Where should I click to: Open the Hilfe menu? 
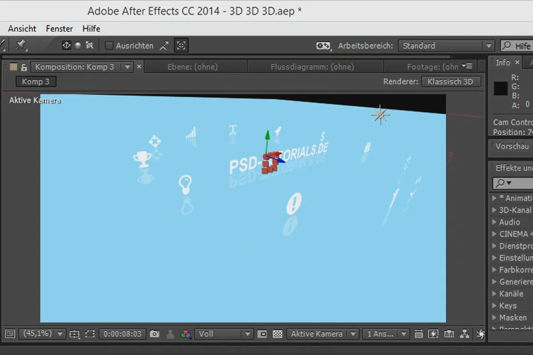(91, 28)
